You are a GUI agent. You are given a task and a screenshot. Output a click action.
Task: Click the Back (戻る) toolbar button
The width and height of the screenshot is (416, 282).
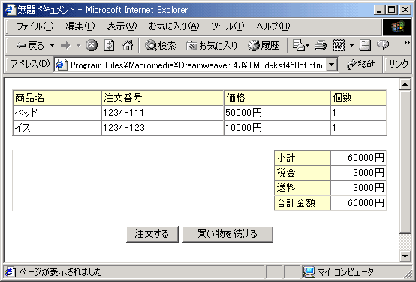30,46
